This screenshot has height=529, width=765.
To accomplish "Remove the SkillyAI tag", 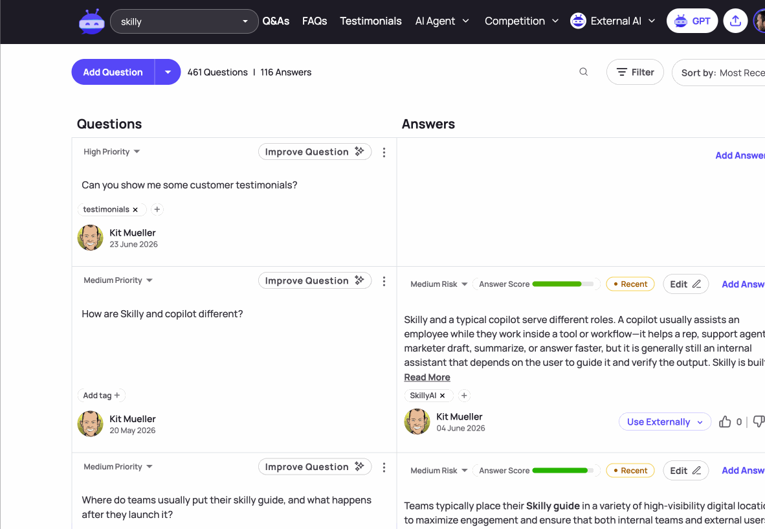I will [443, 396].
